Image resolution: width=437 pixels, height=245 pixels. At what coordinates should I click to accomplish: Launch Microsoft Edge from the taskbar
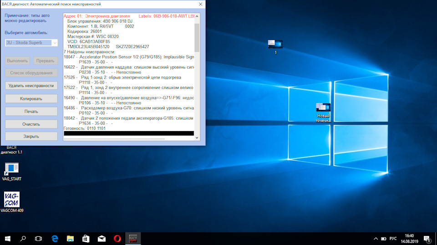click(x=55, y=239)
